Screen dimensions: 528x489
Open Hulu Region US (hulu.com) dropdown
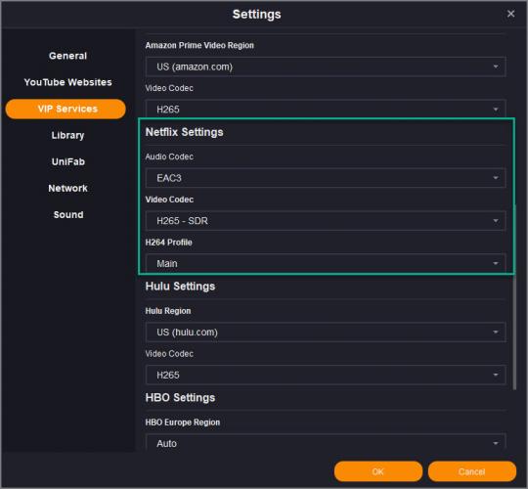pos(326,333)
